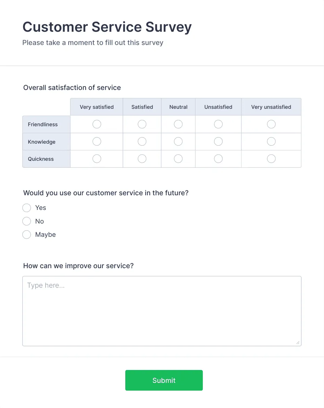Viewport: 324px width, 408px height.
Task: Choose Neutral rating for Quickness
Action: (x=178, y=159)
